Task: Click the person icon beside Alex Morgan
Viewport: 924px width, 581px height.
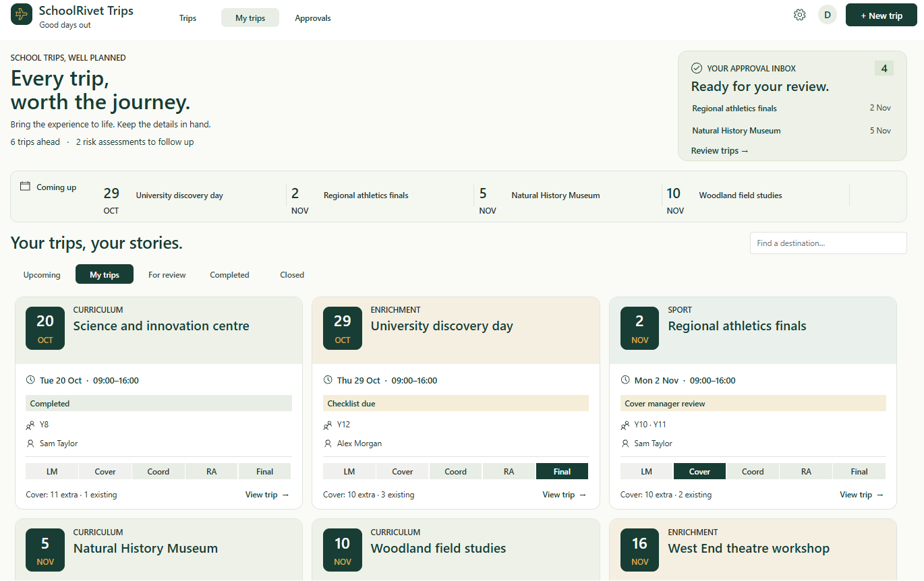Action: (328, 444)
